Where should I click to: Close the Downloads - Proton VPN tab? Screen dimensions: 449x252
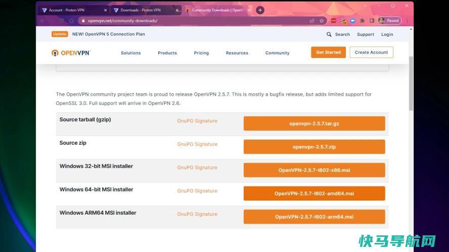point(177,10)
